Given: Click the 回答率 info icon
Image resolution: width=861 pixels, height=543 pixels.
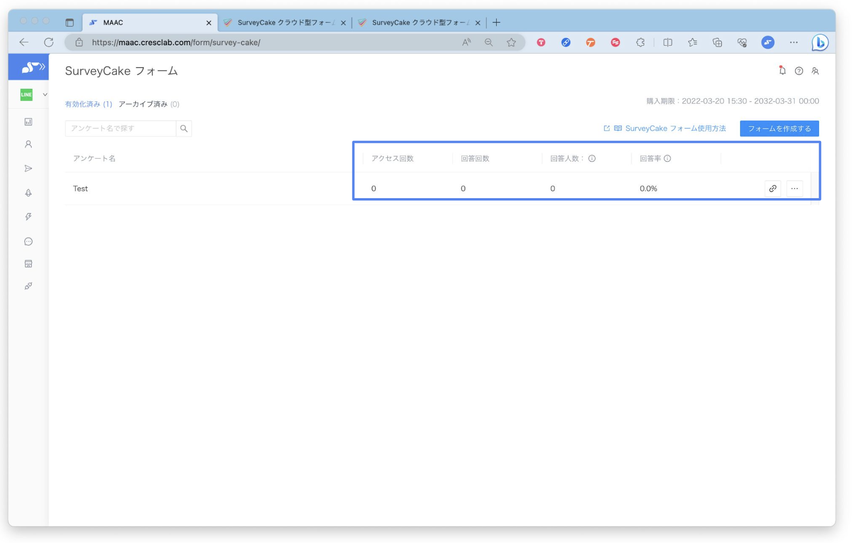Looking at the screenshot, I should click(668, 159).
